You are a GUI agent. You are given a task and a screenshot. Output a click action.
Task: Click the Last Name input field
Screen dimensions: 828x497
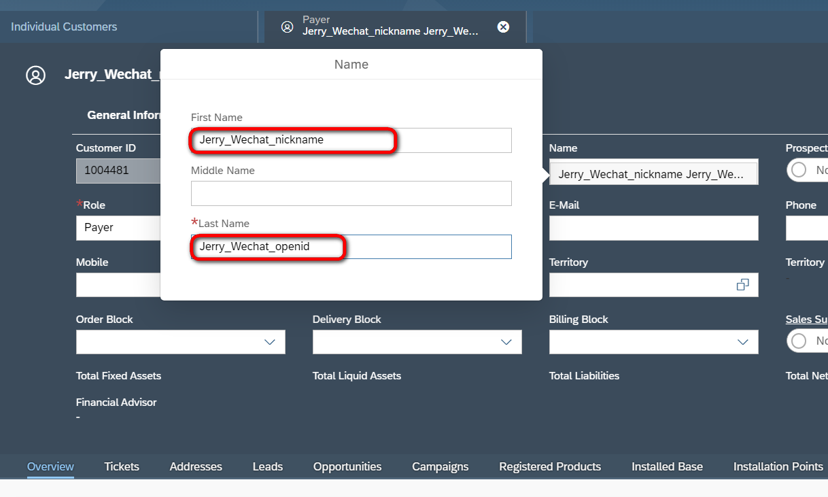[x=351, y=247]
